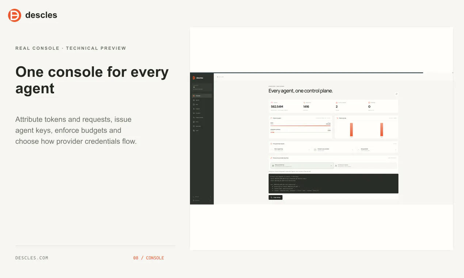
Task: Click the 08 / CONSOLE page label
Action: click(x=149, y=258)
